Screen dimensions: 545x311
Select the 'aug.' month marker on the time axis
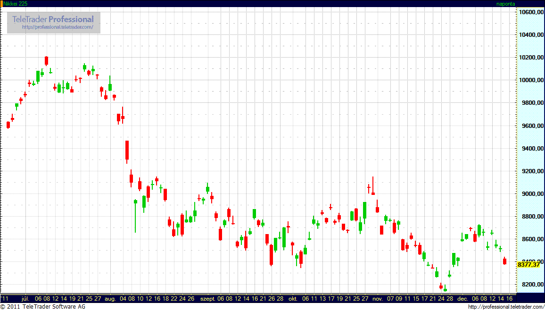tap(110, 299)
